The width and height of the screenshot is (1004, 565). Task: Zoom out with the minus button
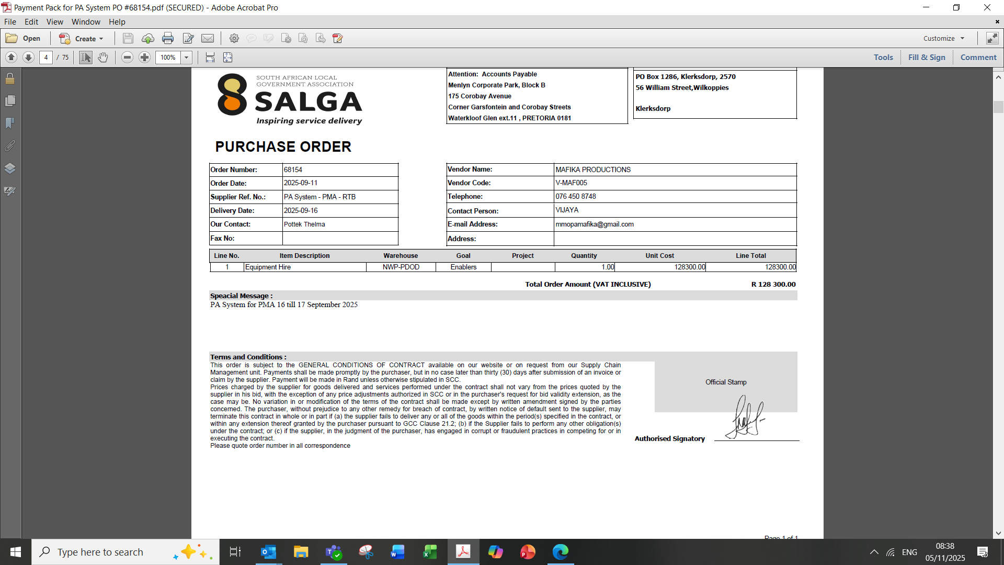pyautogui.click(x=127, y=58)
